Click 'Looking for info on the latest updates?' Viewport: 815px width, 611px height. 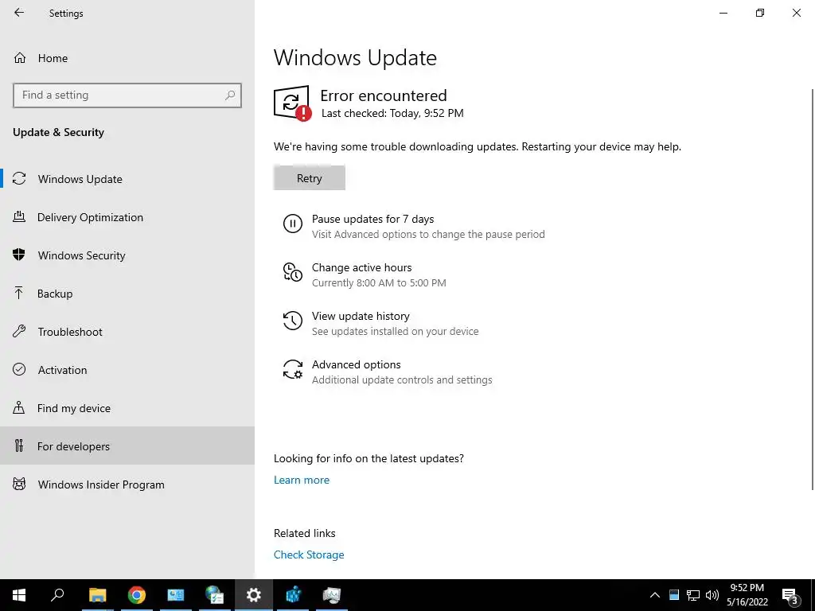click(369, 458)
